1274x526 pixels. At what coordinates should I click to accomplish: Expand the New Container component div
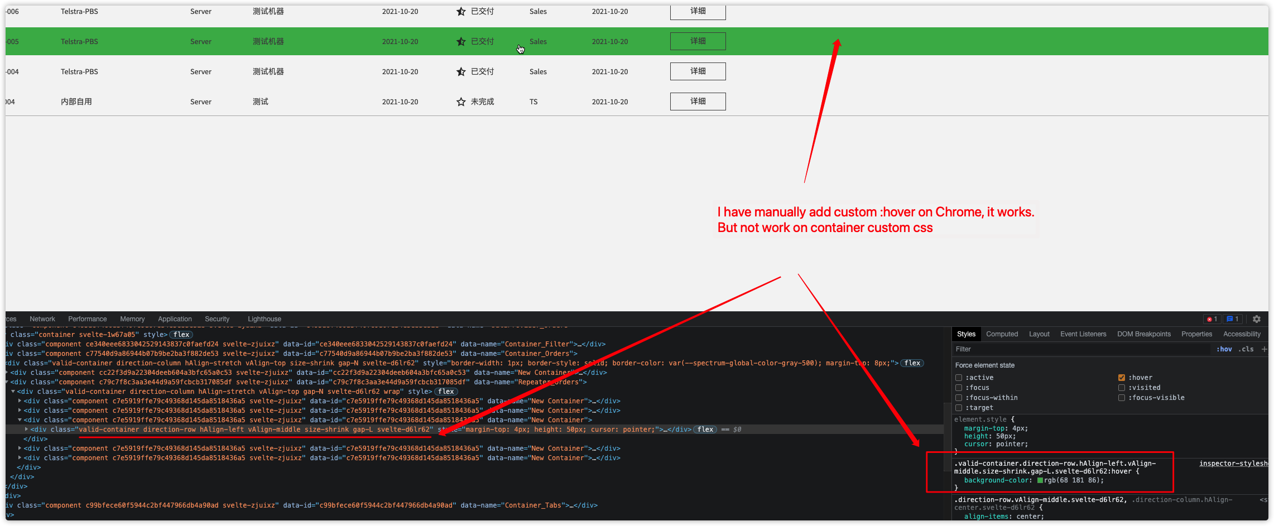[19, 400]
